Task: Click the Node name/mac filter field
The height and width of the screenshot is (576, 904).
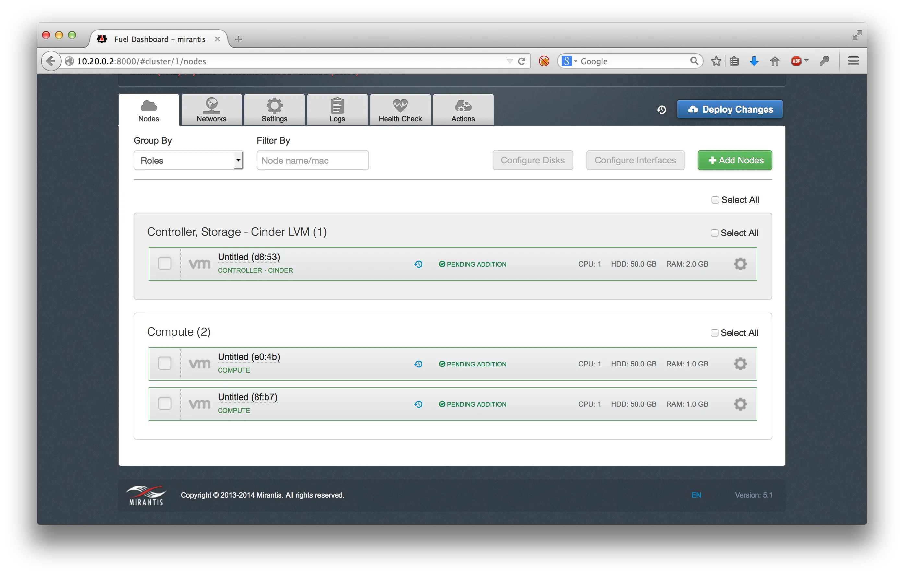Action: [x=312, y=161]
